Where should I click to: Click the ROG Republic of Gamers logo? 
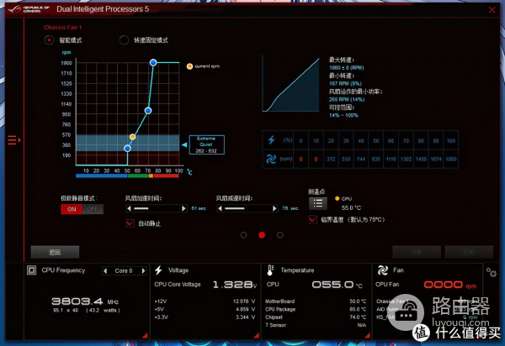click(x=29, y=9)
